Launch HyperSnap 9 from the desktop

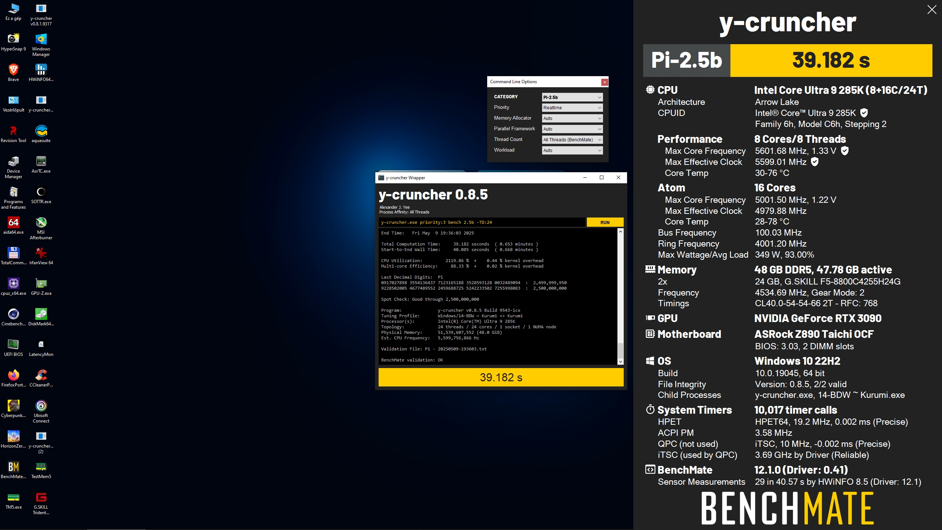[14, 42]
